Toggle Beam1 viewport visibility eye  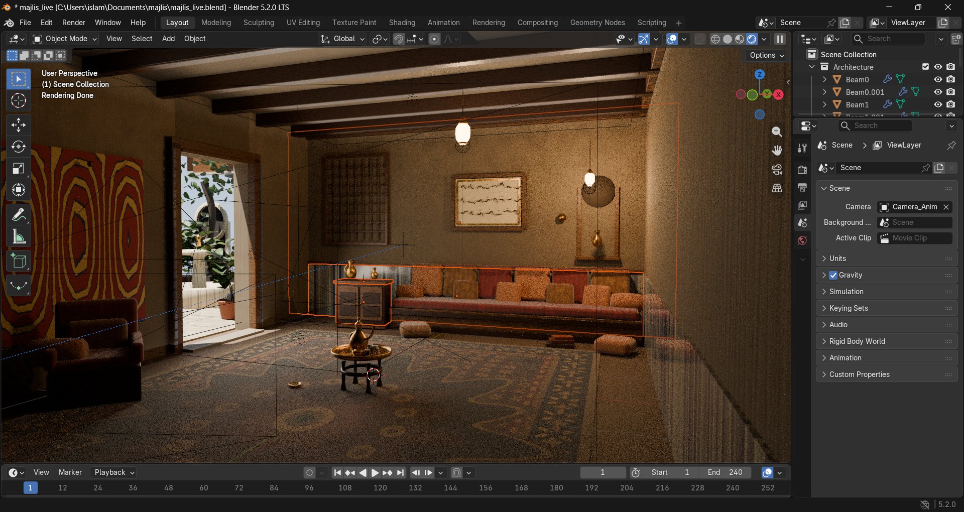click(938, 104)
